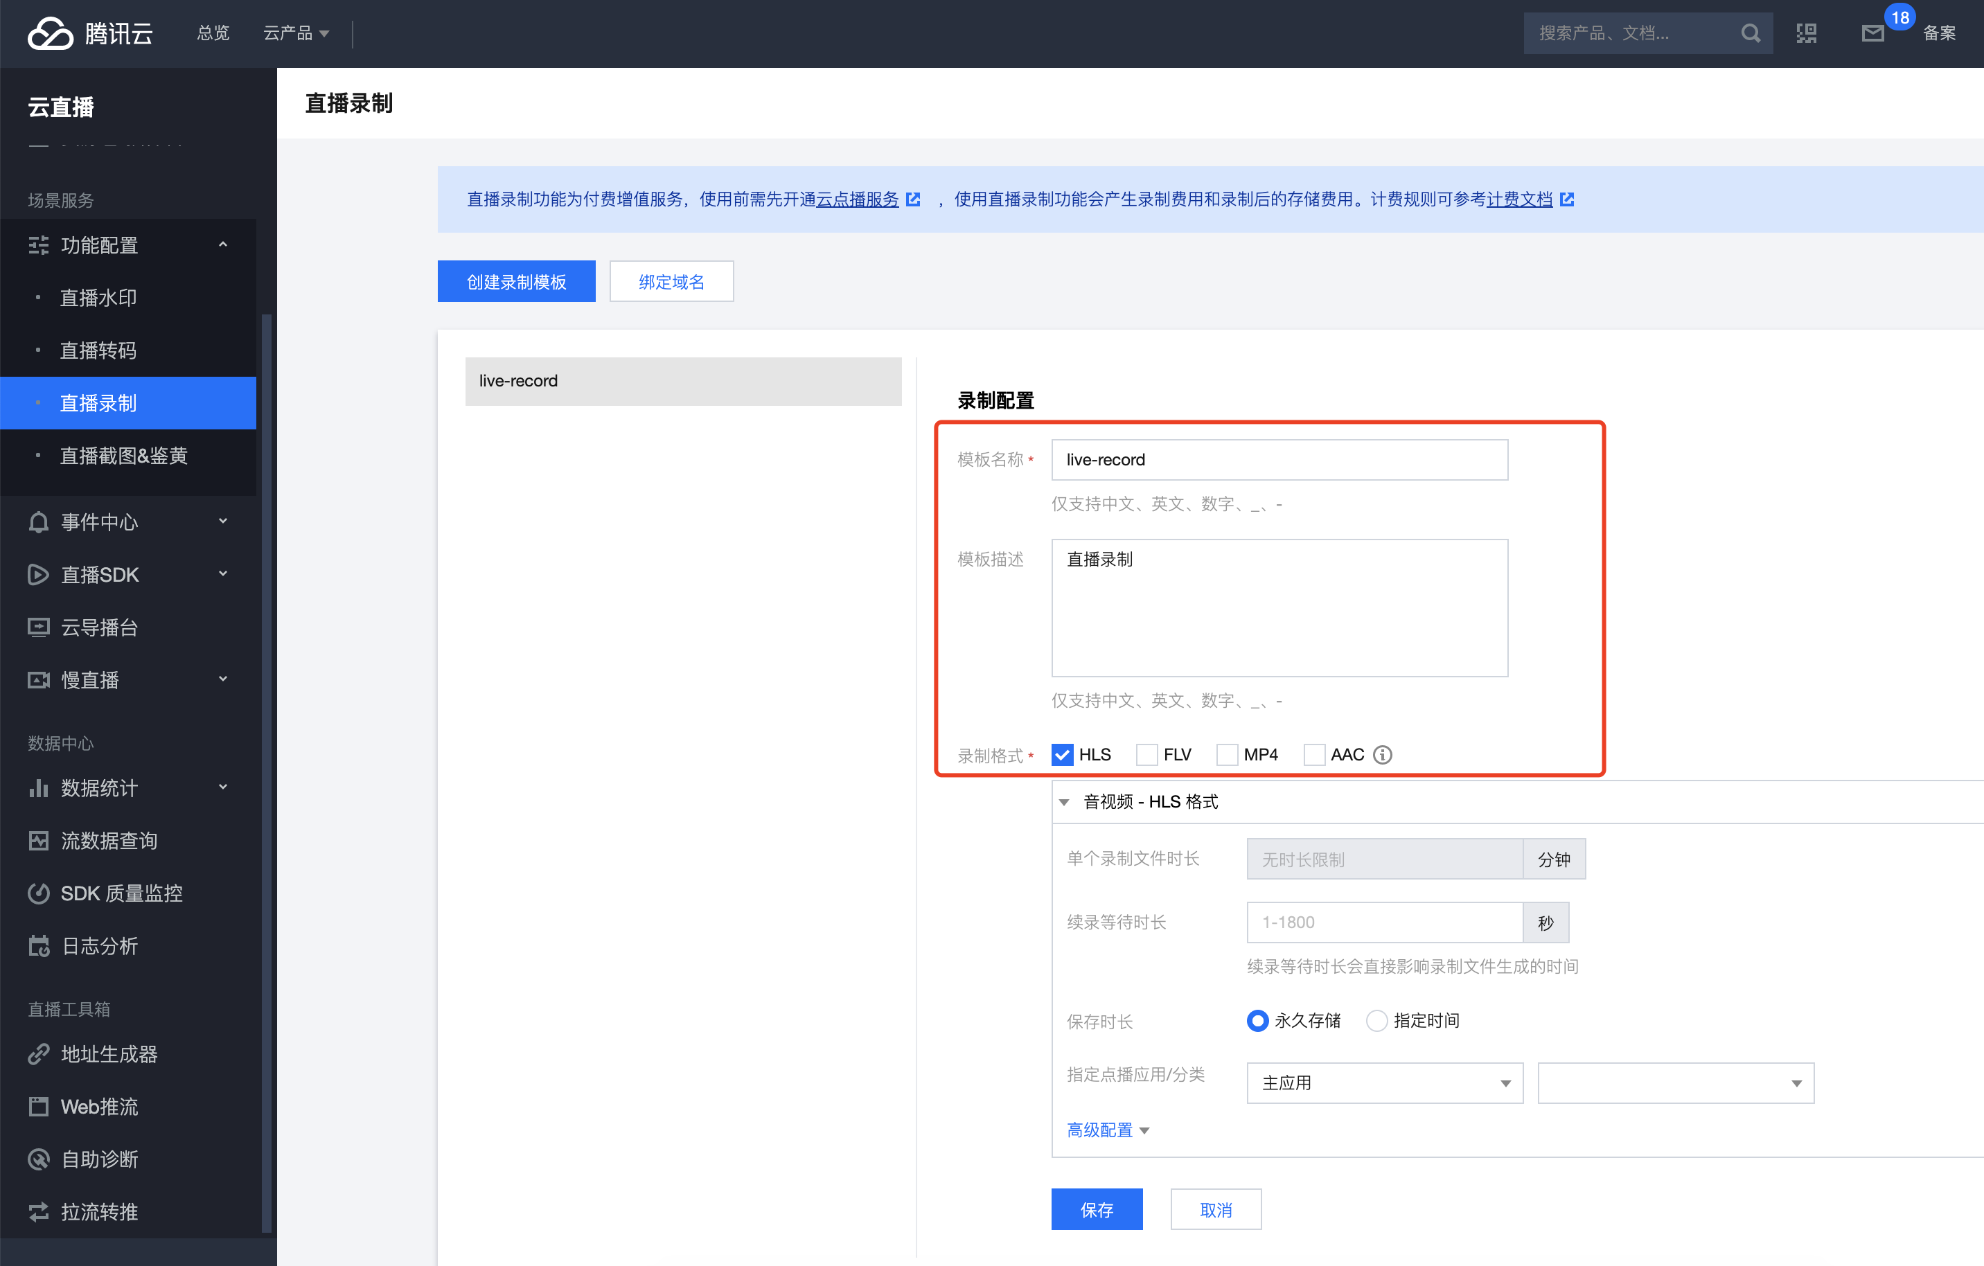Expand the 数据统计 section
This screenshot has width=1984, height=1266.
coord(222,787)
